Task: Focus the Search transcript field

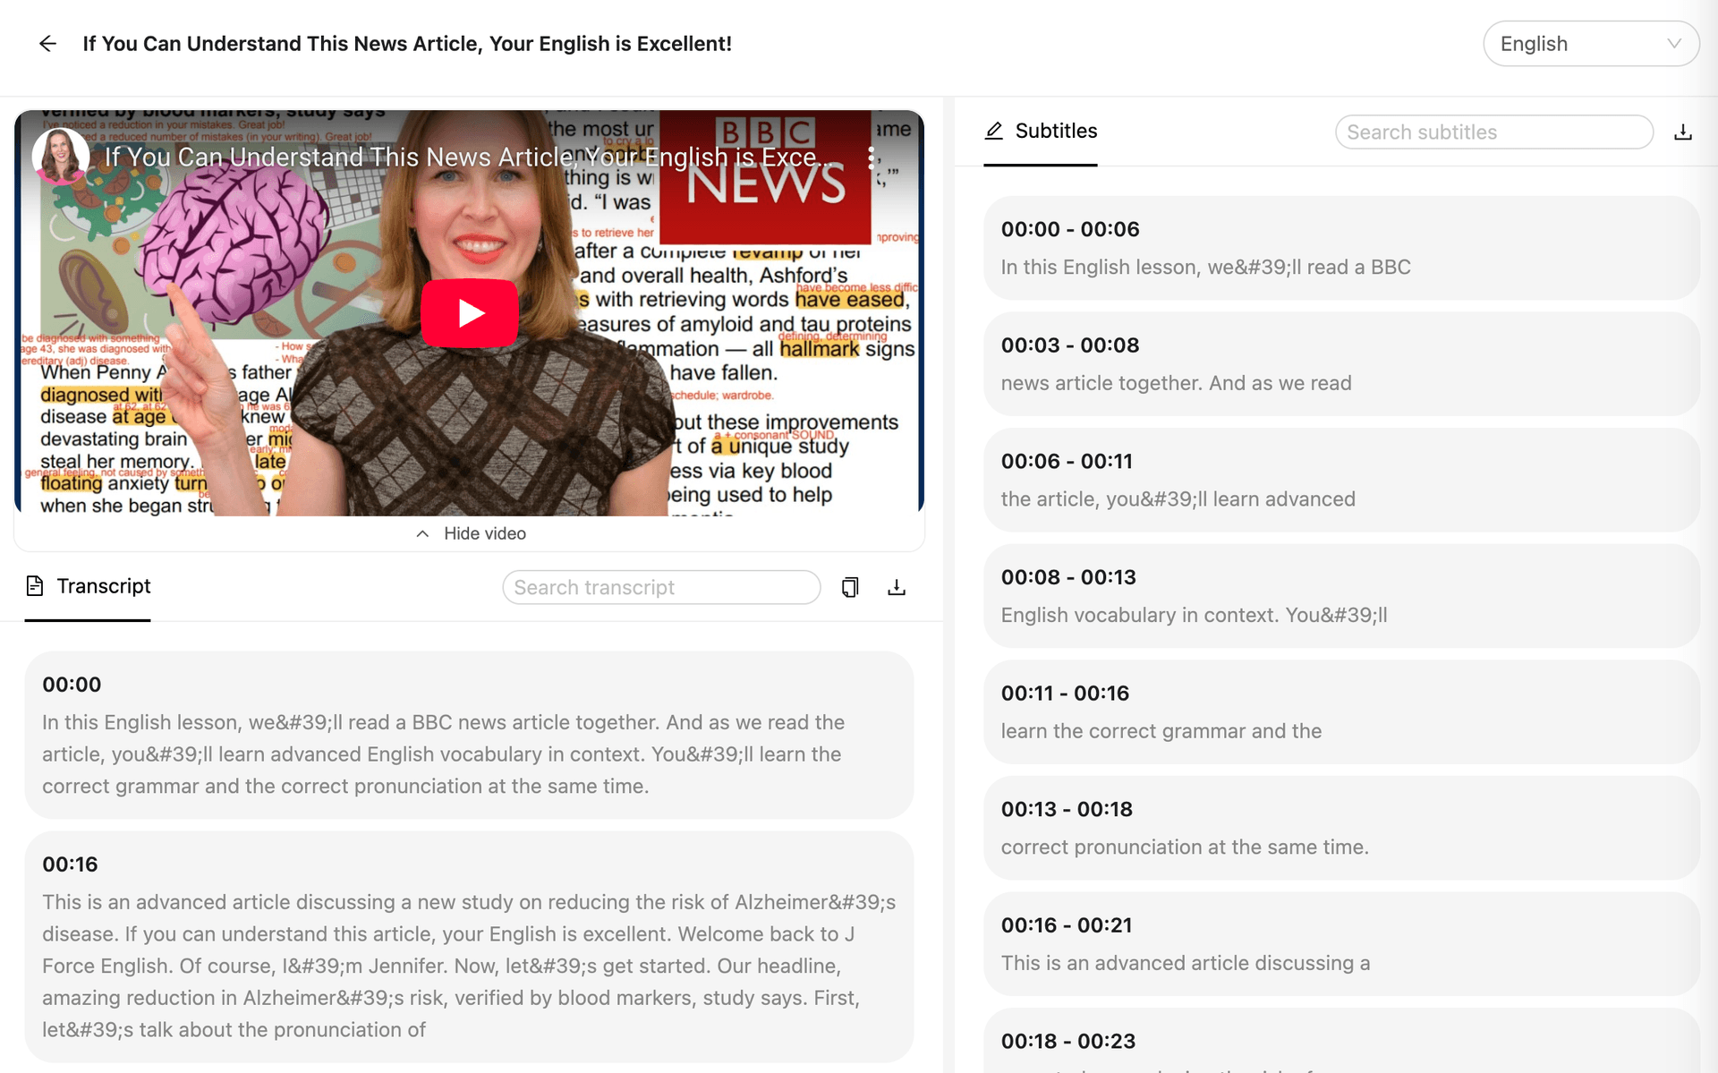Action: pyautogui.click(x=661, y=587)
